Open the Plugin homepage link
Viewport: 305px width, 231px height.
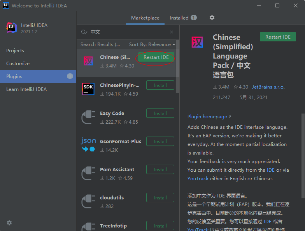209,117
